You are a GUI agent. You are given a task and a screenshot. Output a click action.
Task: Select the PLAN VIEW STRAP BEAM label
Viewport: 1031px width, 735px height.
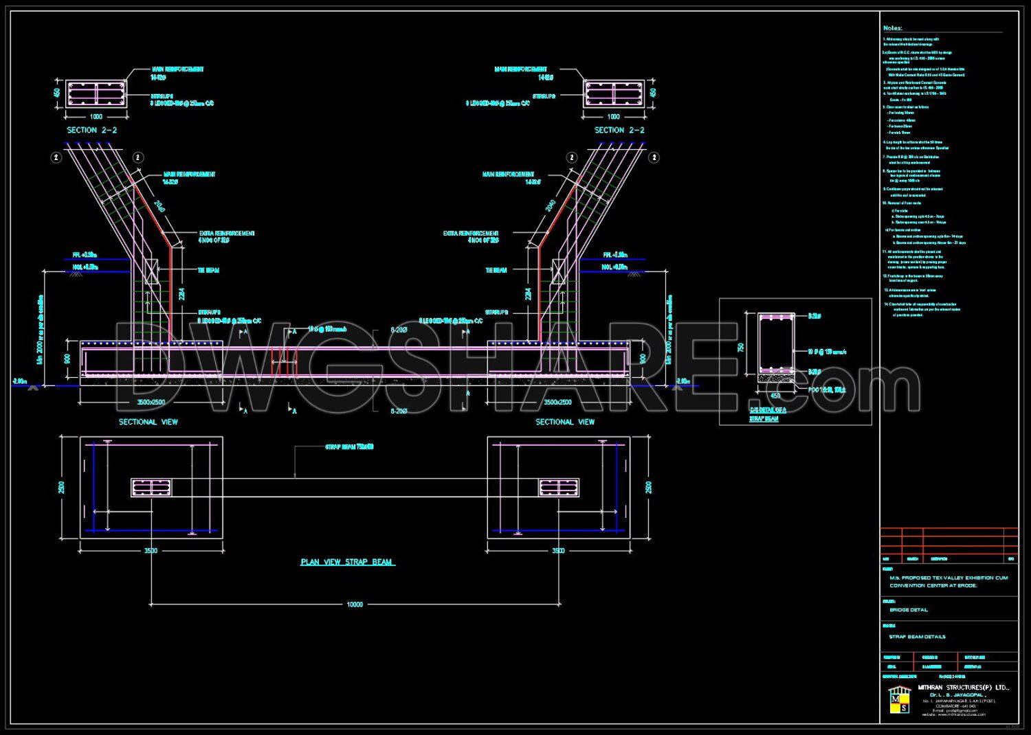click(347, 561)
